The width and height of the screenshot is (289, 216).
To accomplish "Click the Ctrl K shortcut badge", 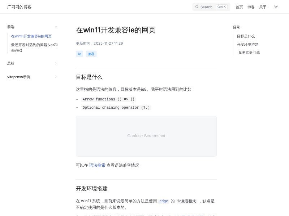I will [221, 7].
